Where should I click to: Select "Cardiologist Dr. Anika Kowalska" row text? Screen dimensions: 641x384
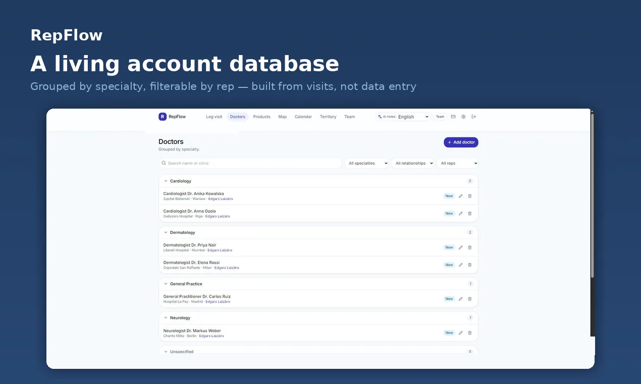(x=193, y=194)
